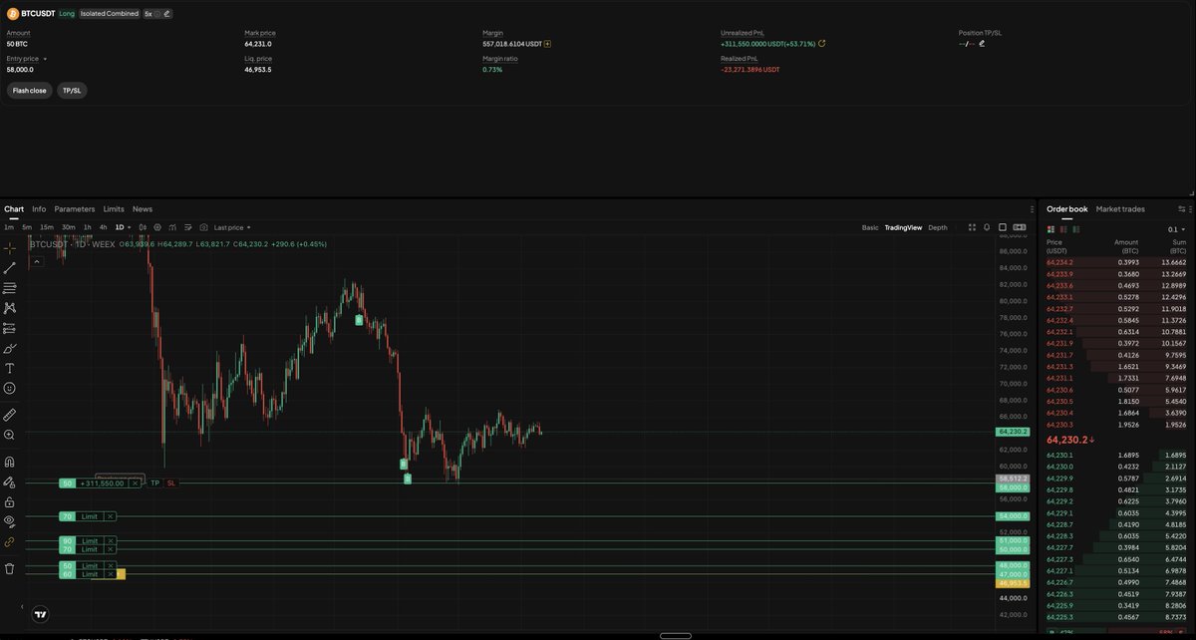Toggle the magnet snap mode
Screen dimensions: 1196x640
tap(10, 462)
